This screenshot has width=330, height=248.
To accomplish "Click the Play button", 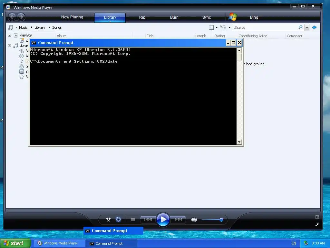I will (x=163, y=220).
